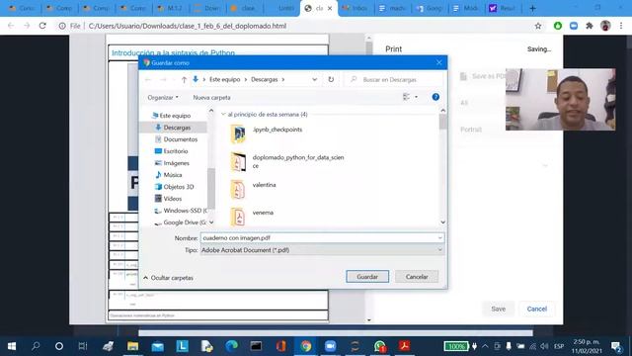
Task: Create a folder with Nueva carpeta
Action: [211, 97]
